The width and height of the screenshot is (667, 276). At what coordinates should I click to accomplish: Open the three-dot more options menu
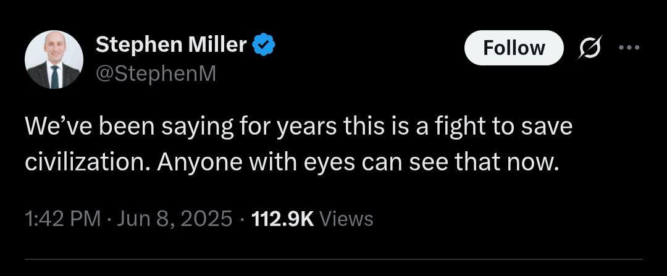click(x=629, y=48)
